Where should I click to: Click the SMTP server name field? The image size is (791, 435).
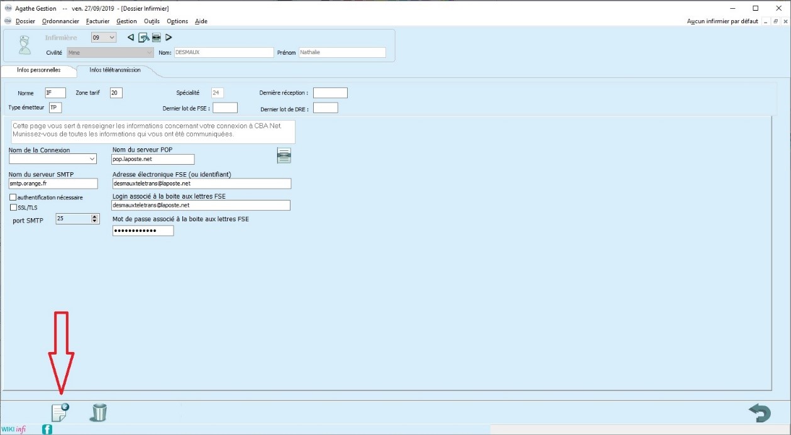[x=53, y=184]
